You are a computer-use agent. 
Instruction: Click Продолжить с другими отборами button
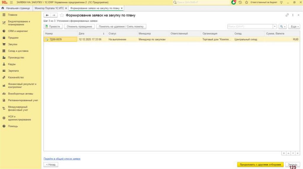[x=260, y=165]
